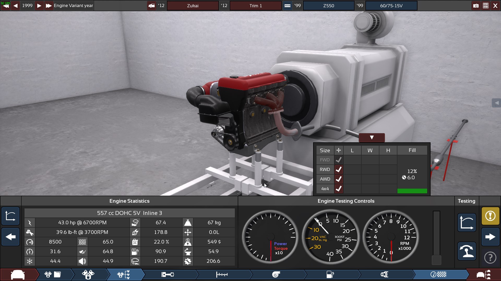The height and width of the screenshot is (281, 501).
Task: Step back one engine variant year
Action: pyautogui.click(x=15, y=5)
